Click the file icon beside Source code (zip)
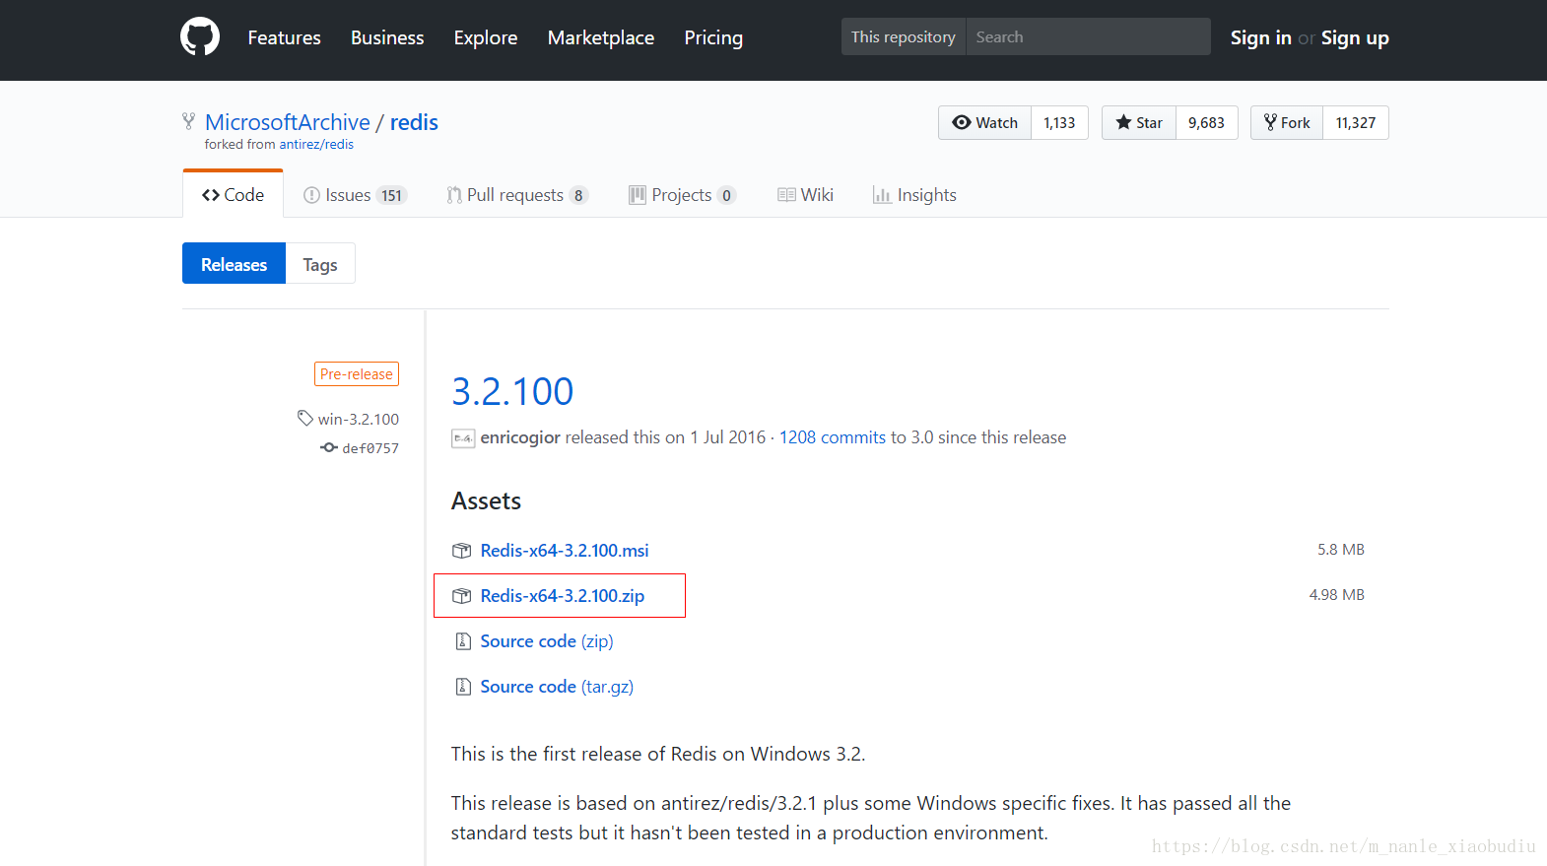The width and height of the screenshot is (1547, 866). (x=463, y=641)
